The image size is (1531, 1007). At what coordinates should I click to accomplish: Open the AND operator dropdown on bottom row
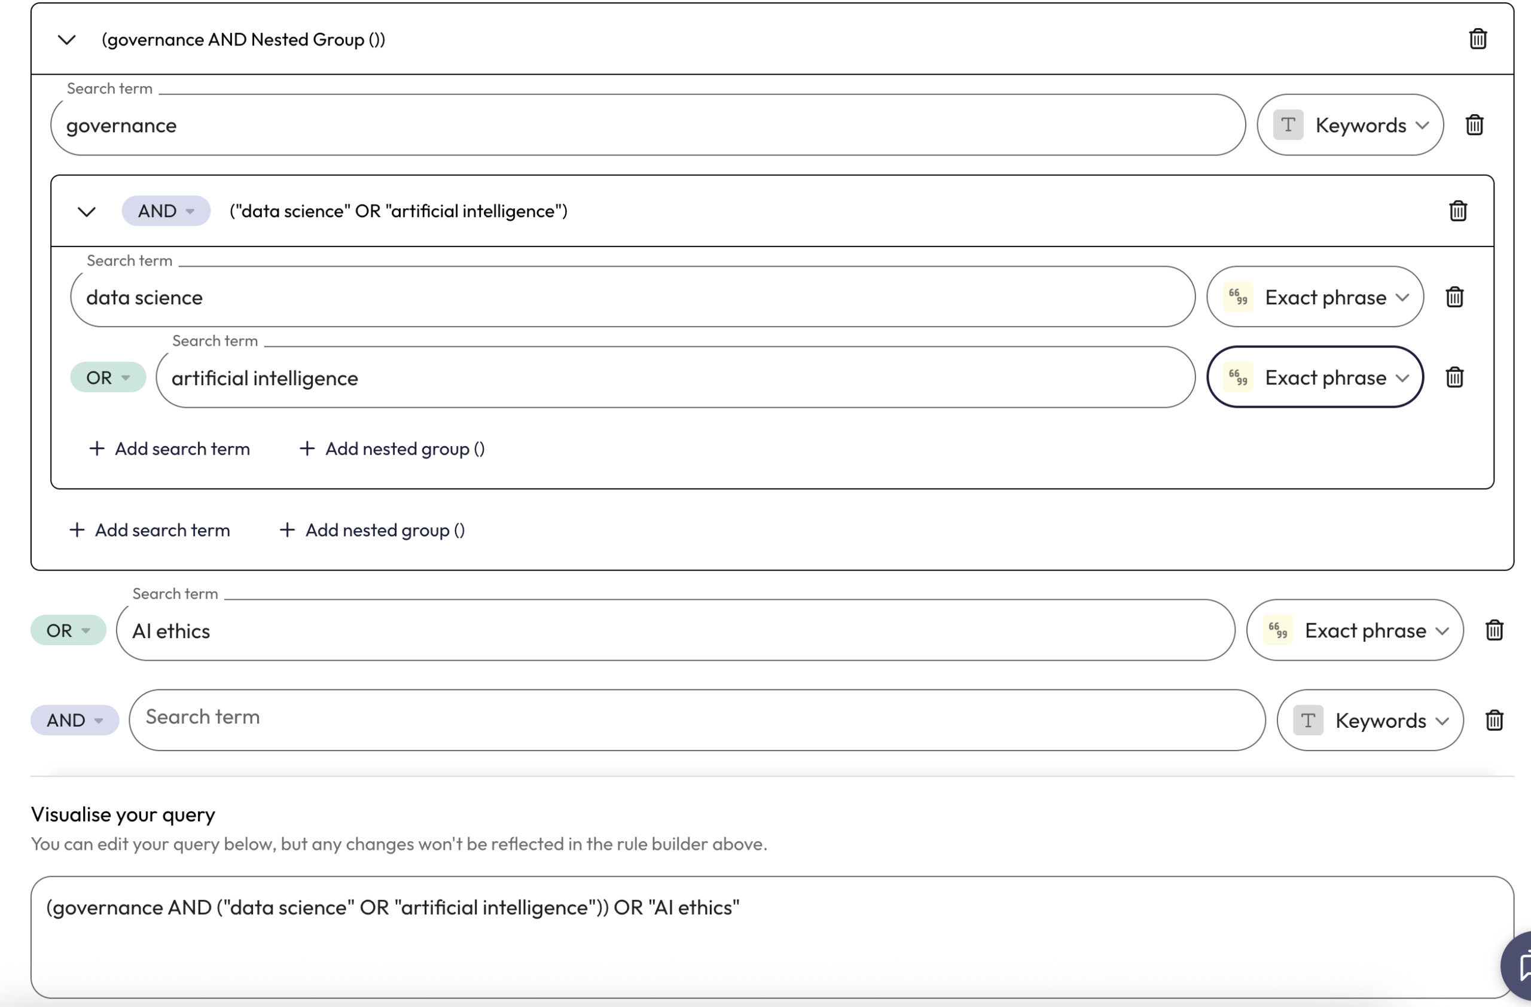coord(74,719)
